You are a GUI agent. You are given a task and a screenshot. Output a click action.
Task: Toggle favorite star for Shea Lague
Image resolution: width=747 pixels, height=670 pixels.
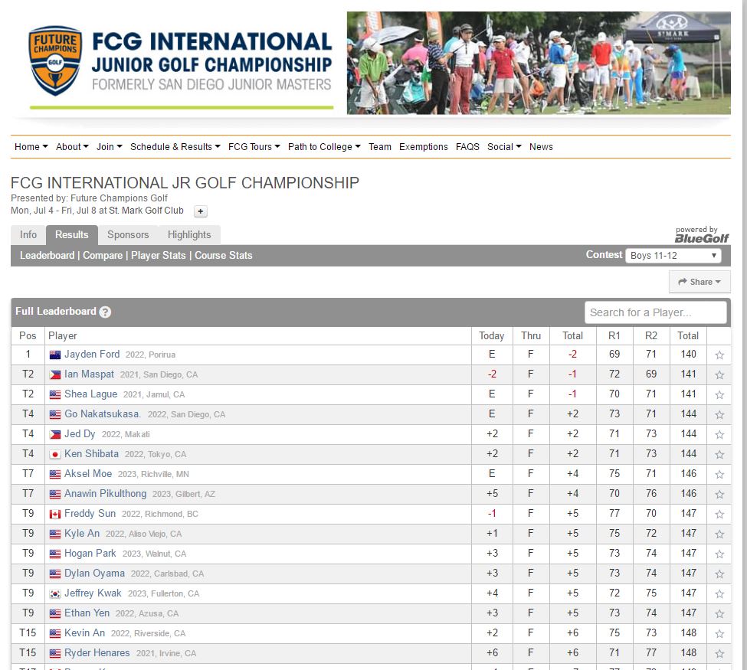pos(719,395)
